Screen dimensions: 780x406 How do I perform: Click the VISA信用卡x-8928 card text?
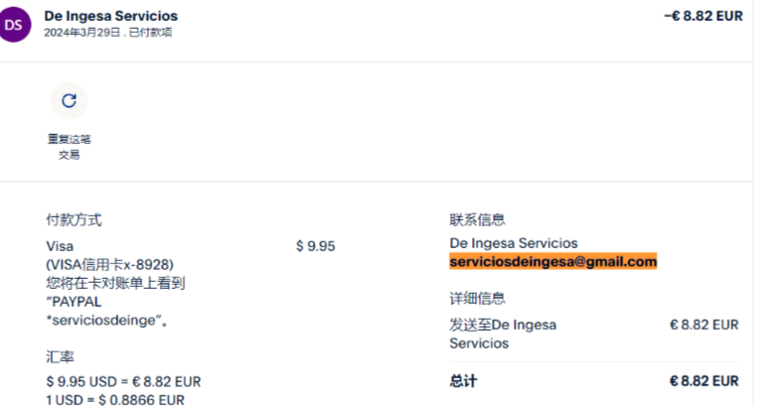pyautogui.click(x=109, y=264)
